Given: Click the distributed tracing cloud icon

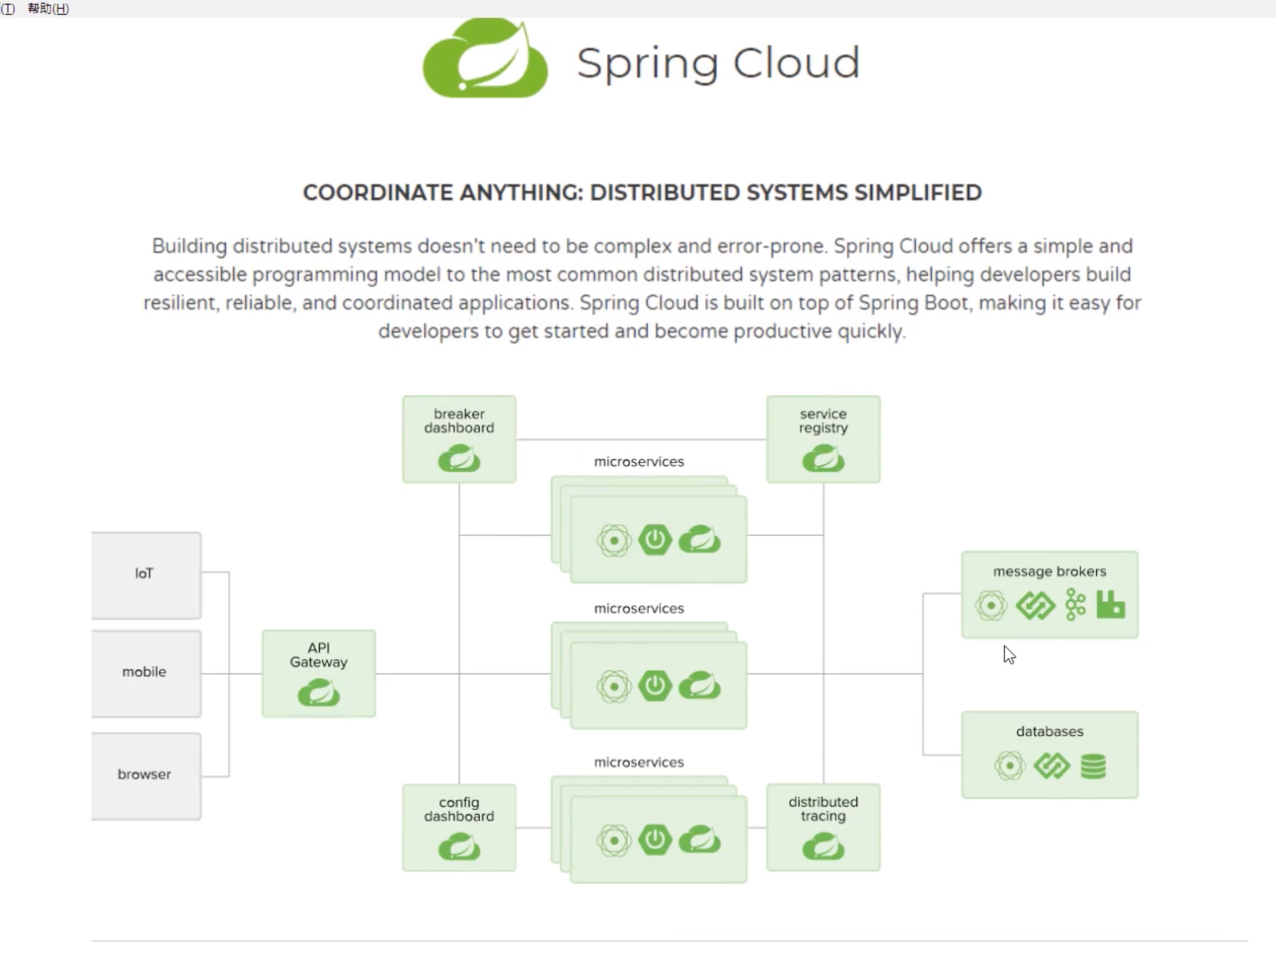Looking at the screenshot, I should pyautogui.click(x=823, y=847).
